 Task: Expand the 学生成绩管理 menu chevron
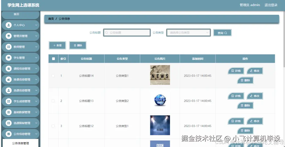(x=36, y=101)
